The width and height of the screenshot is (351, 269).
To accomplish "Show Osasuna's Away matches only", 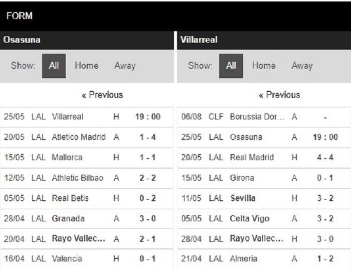I will 125,66.
